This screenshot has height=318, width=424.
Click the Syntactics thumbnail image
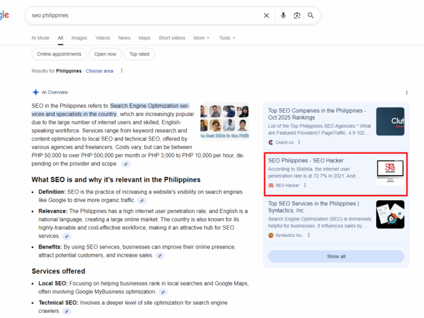pyautogui.click(x=390, y=214)
